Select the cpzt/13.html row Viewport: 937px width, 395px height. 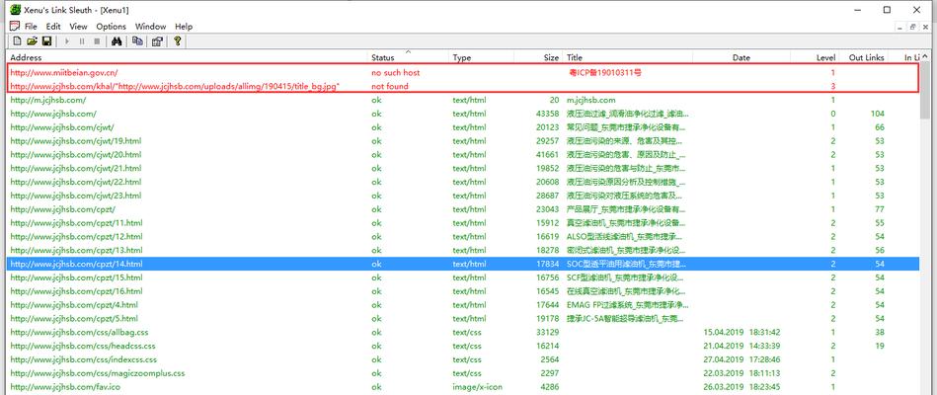click(463, 250)
